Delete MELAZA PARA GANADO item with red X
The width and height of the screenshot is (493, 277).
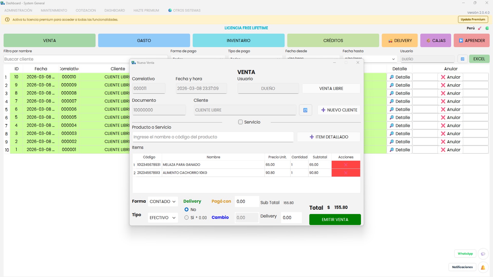coord(346,165)
